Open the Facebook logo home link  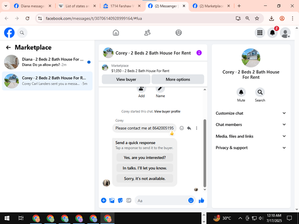[9, 33]
